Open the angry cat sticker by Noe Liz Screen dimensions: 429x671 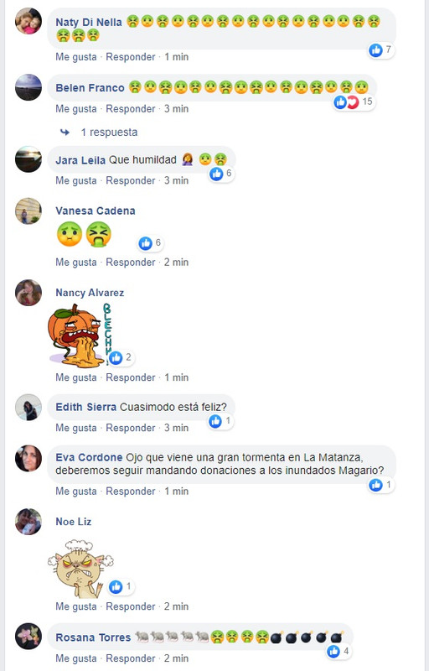[x=80, y=569]
